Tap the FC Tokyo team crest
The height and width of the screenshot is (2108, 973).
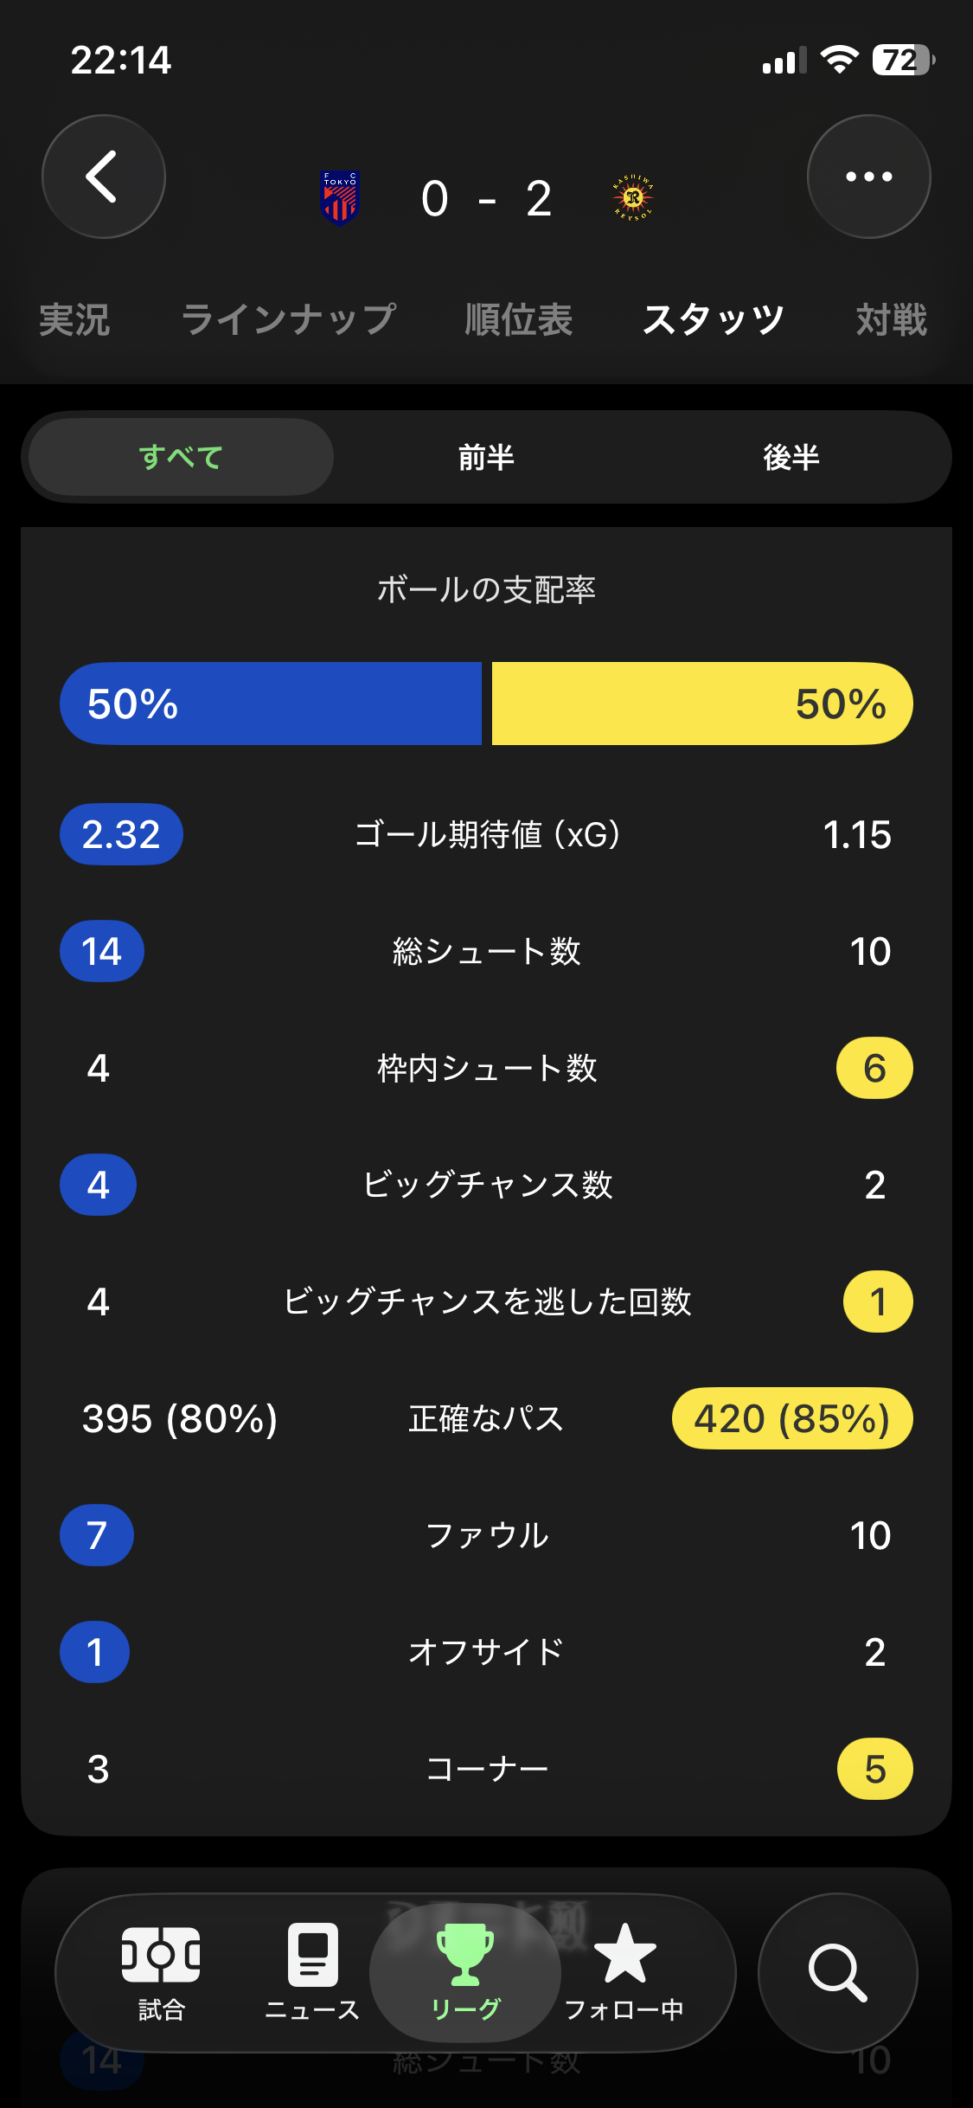pyautogui.click(x=340, y=198)
